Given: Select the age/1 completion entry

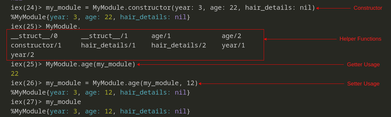Looking at the screenshot, I should [x=161, y=36].
